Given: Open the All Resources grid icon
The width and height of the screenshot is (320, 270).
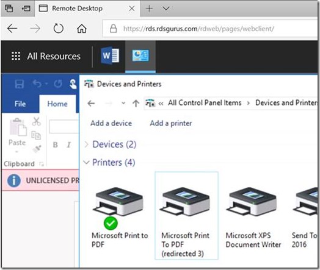Looking at the screenshot, I should pos(16,56).
